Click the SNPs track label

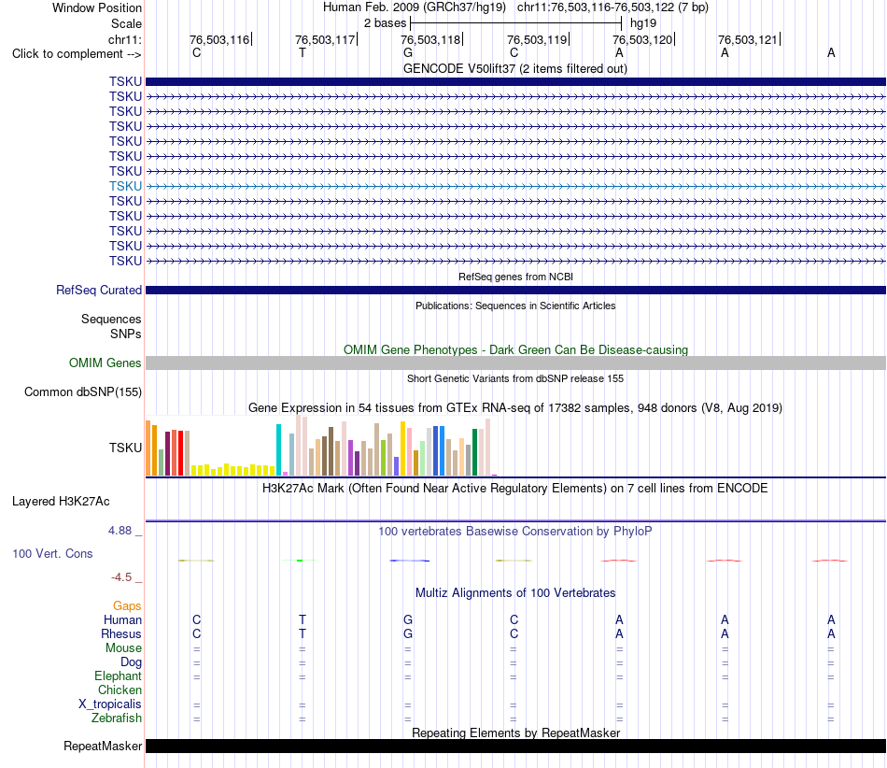(126, 334)
